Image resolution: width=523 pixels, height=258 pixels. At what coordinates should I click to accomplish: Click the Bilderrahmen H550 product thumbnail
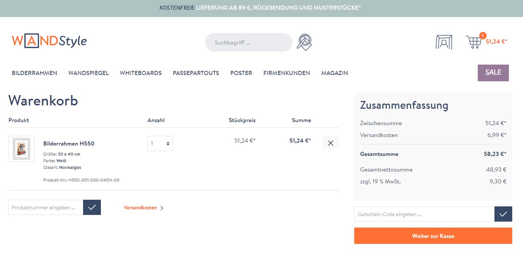coord(22,149)
